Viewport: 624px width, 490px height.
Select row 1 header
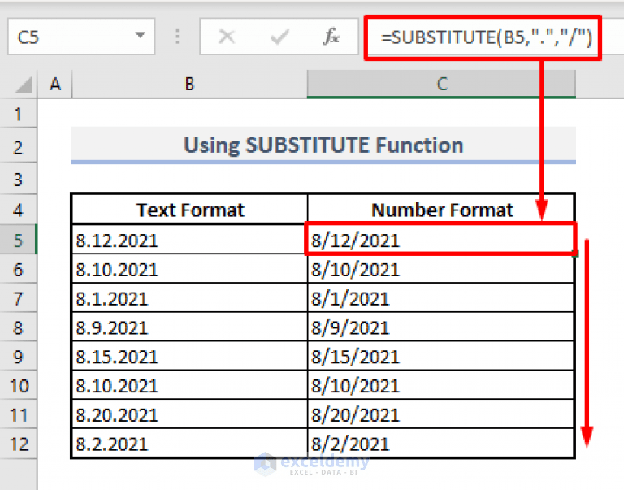pyautogui.click(x=19, y=115)
